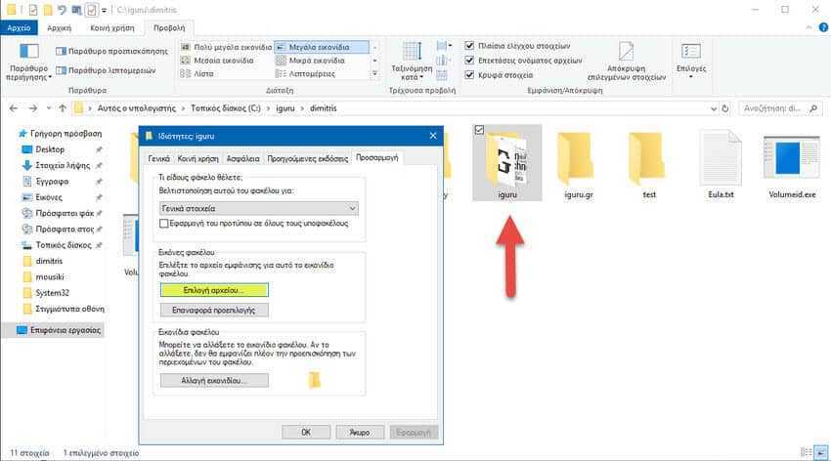Open the recent locations dropdown arrow
The width and height of the screenshot is (831, 461).
[x=49, y=108]
